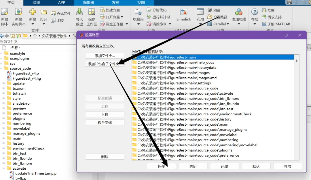Click Help (帮助) button in dialog
This screenshot has height=180, width=311.
pos(287,166)
